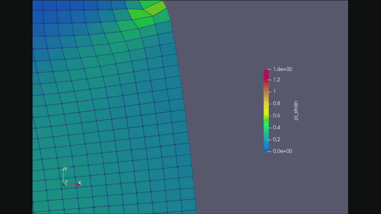This screenshot has width=381, height=214.
Task: Click the Z axis label of orientation widget
Action: [x=65, y=183]
